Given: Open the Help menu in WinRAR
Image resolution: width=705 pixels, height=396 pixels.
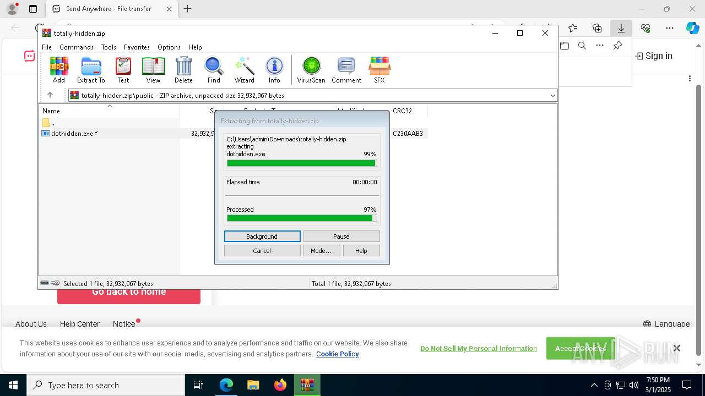Looking at the screenshot, I should pyautogui.click(x=195, y=47).
